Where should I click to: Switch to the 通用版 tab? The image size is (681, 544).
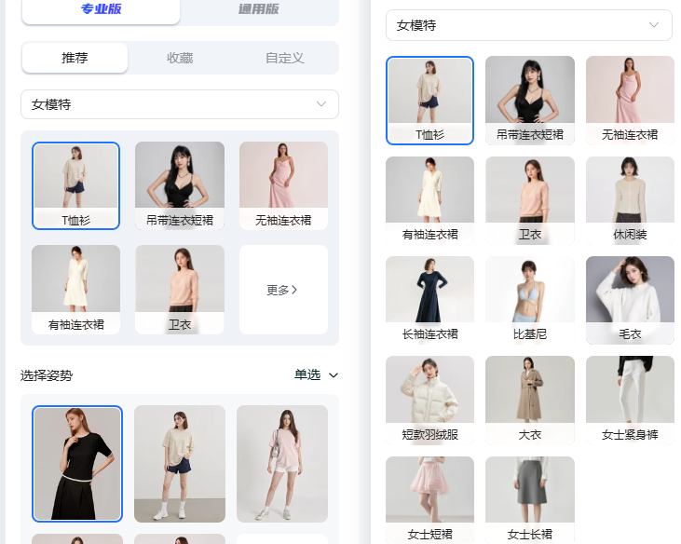click(259, 10)
